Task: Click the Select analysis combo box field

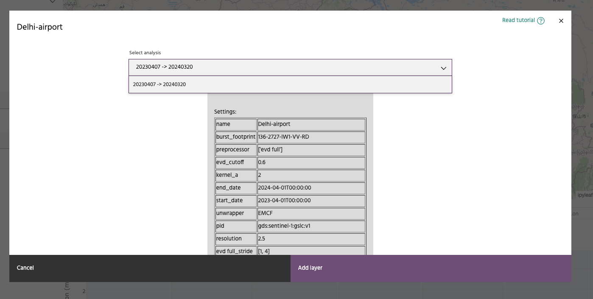Action: 284,67
